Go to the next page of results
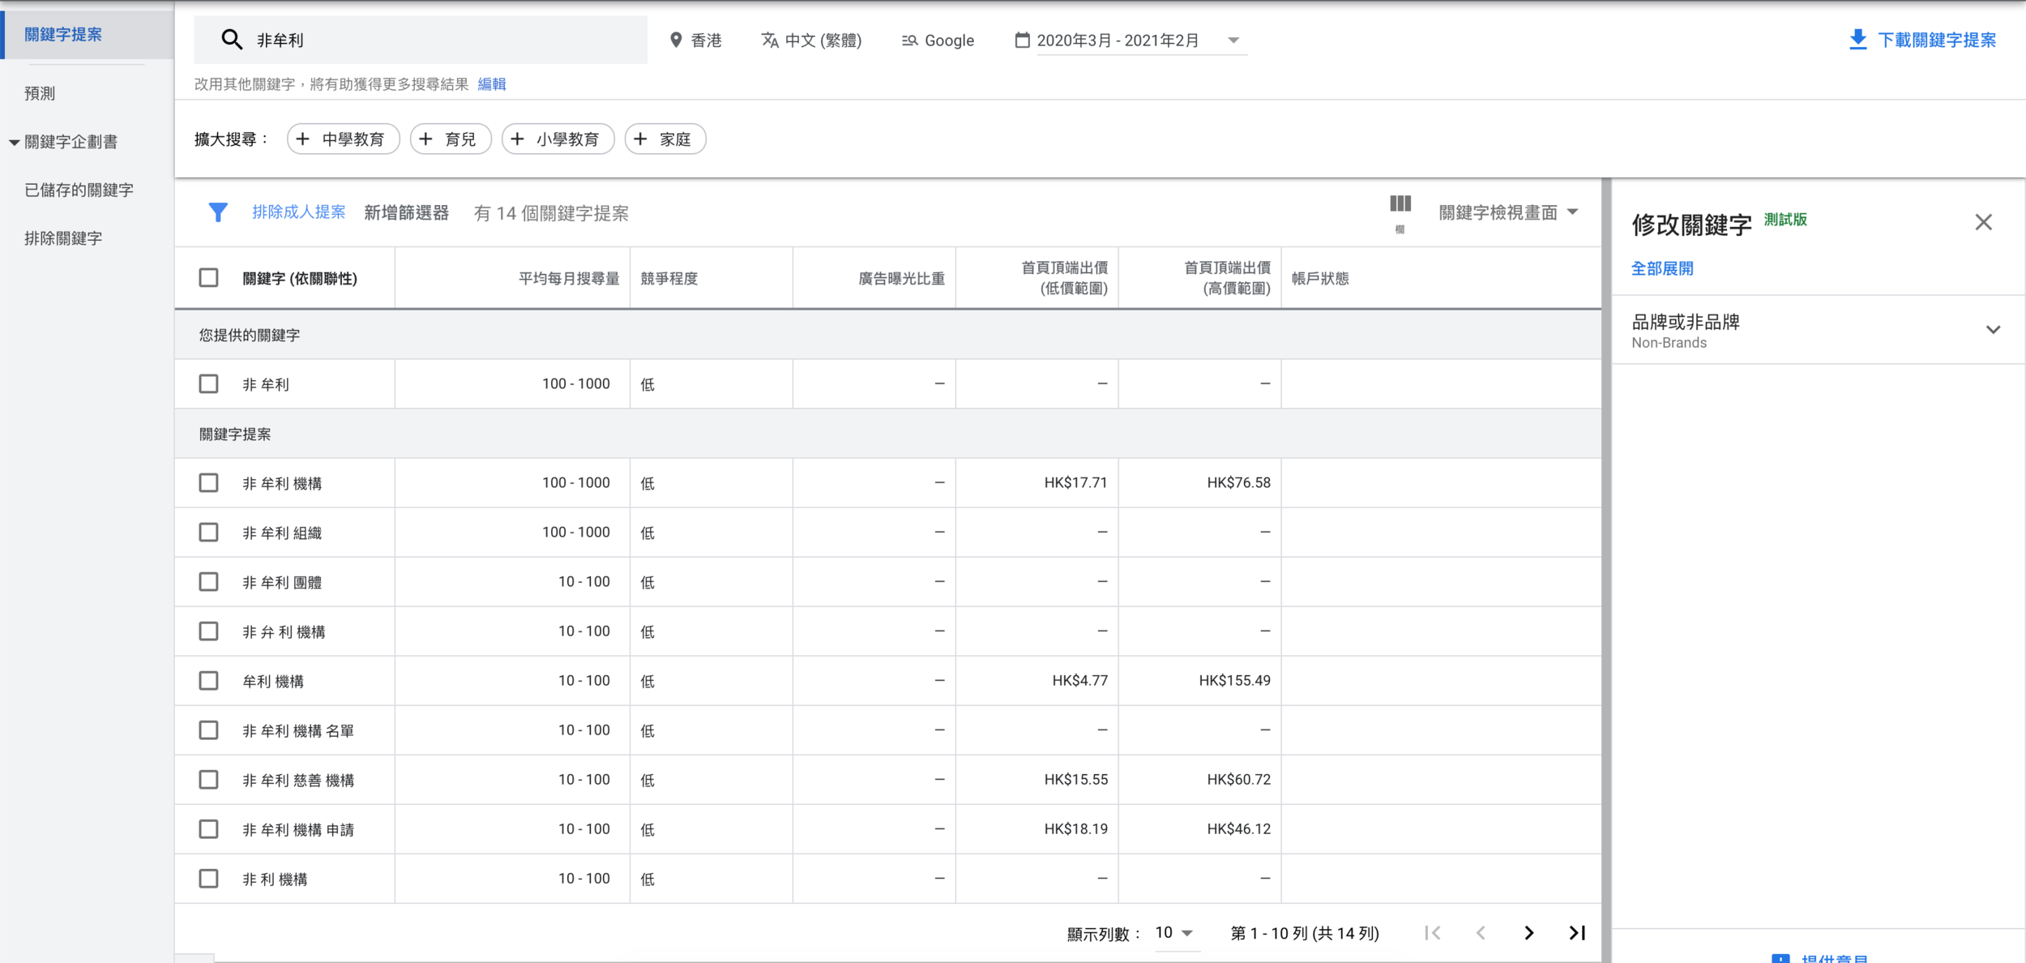This screenshot has width=2026, height=963. pos(1528,933)
